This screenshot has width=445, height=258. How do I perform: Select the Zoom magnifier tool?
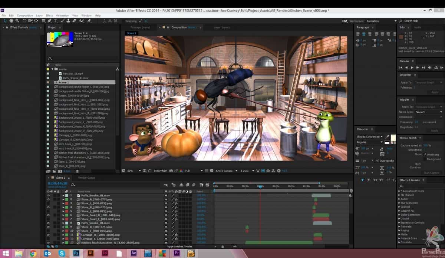click(17, 21)
